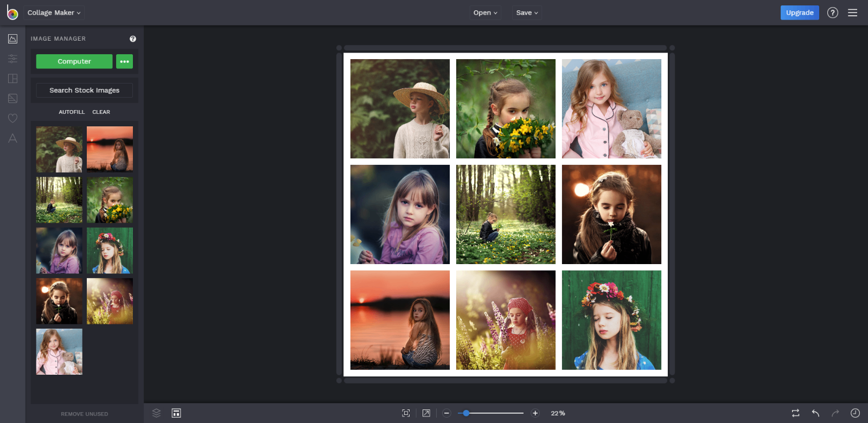This screenshot has height=423, width=868.
Task: Open the layers icon in bottom bar
Action: tap(156, 413)
